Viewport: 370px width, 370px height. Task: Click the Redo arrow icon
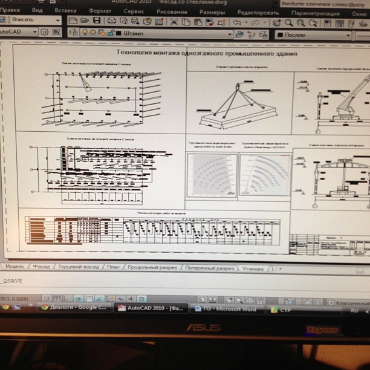click(x=255, y=23)
